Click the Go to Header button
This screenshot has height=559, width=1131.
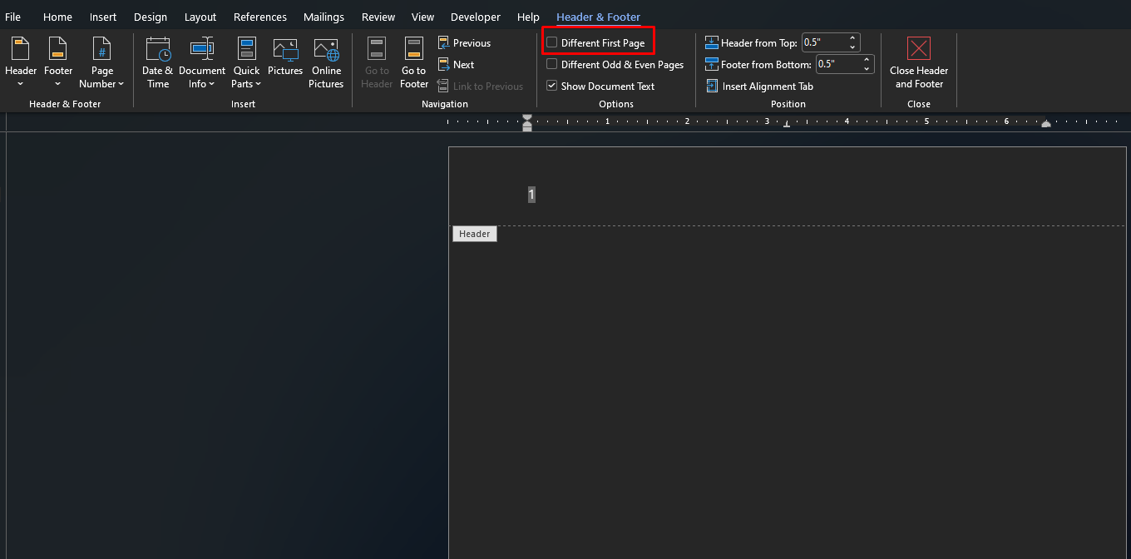coord(377,62)
